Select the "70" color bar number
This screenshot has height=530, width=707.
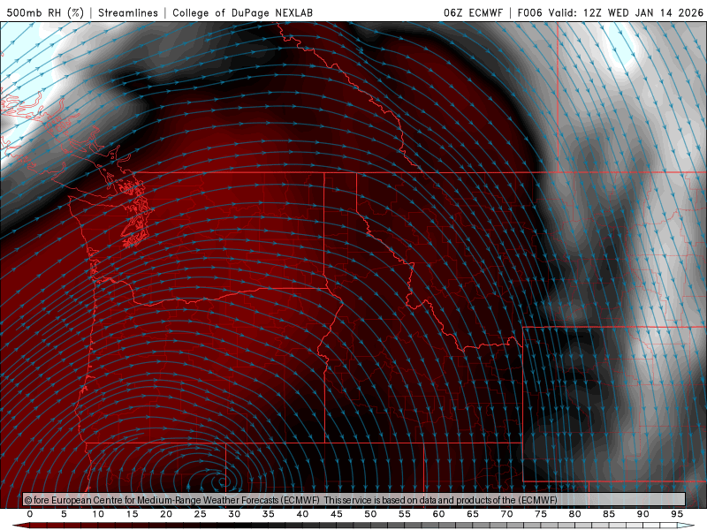click(x=506, y=514)
